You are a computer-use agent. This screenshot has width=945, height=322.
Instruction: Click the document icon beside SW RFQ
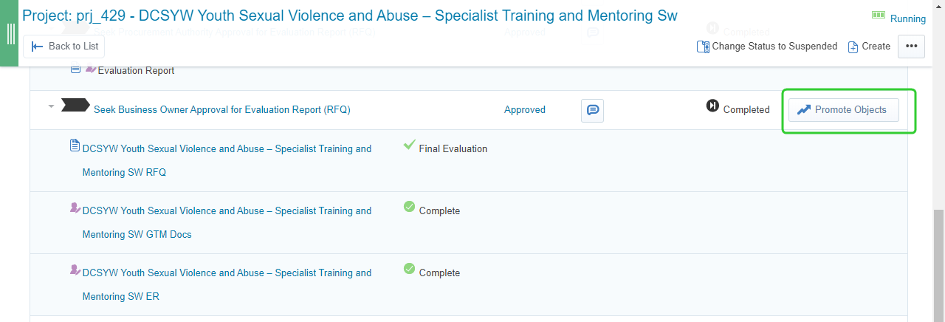point(75,145)
